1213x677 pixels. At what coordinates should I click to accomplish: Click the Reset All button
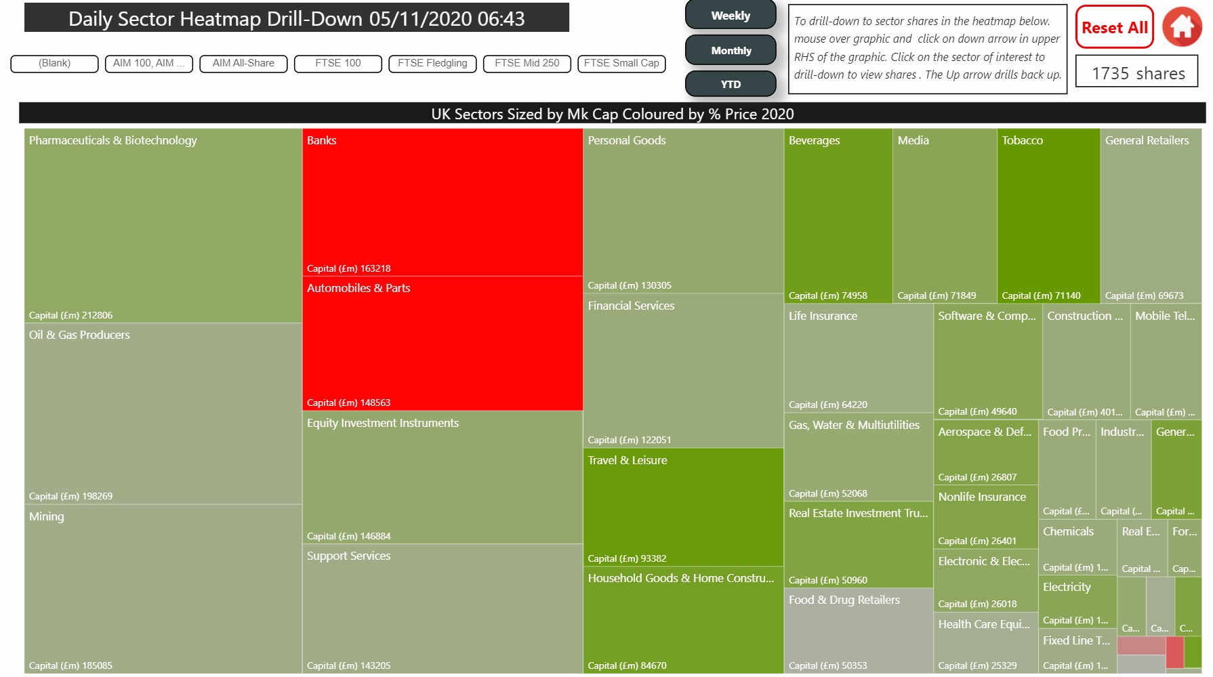pos(1115,27)
